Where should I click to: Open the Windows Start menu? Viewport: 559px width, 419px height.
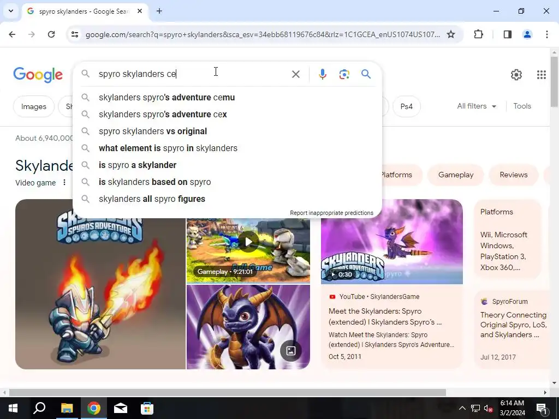(13, 408)
